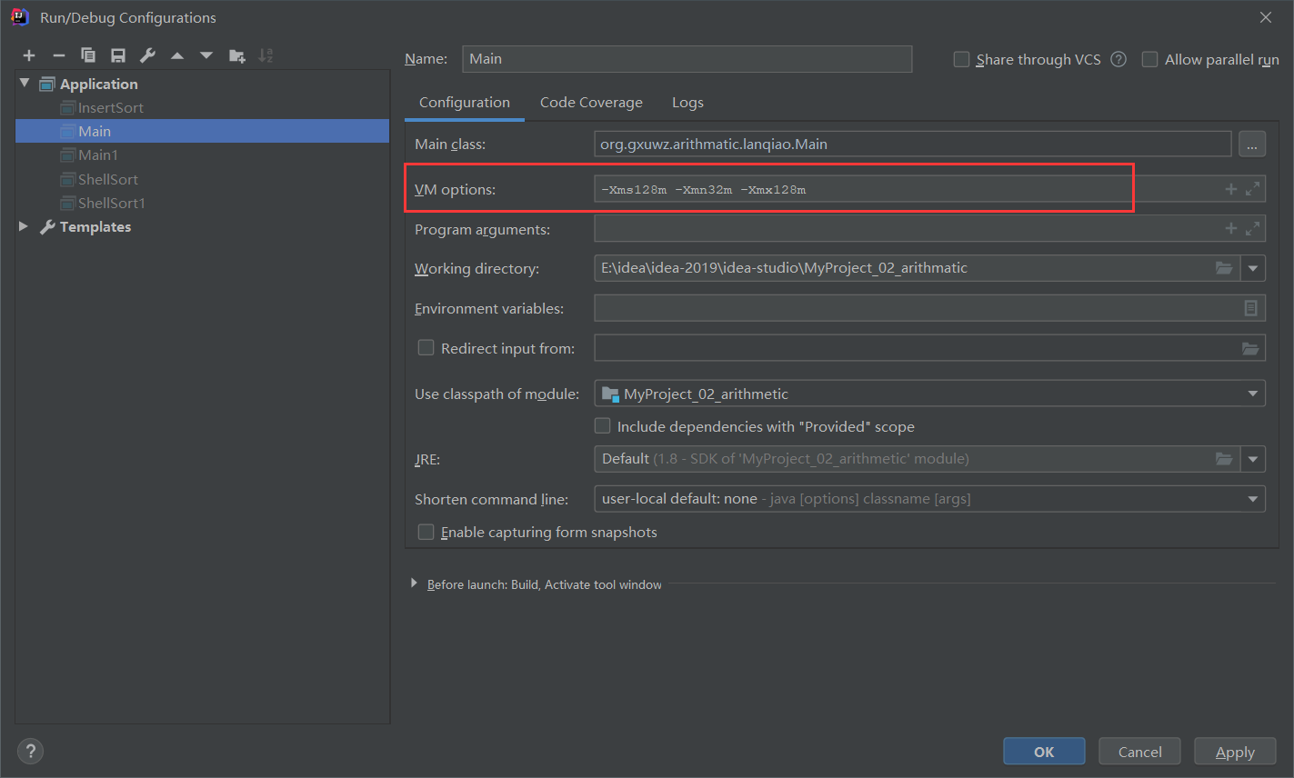Click the Save Configuration disk icon

point(118,56)
